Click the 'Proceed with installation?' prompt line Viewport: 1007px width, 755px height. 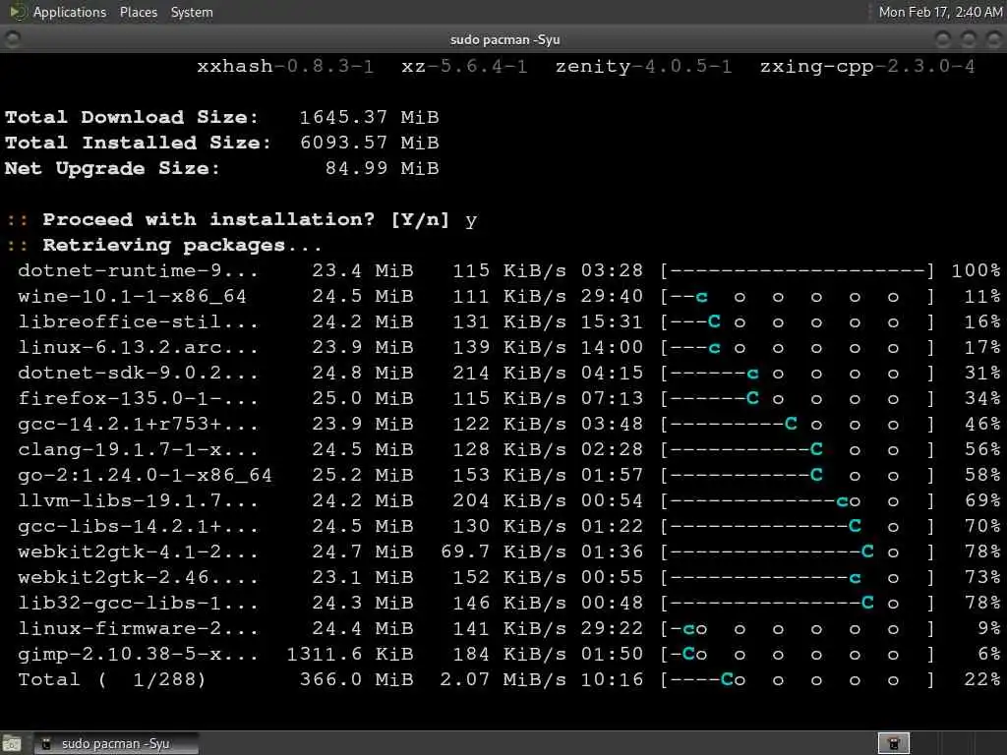[x=242, y=219]
